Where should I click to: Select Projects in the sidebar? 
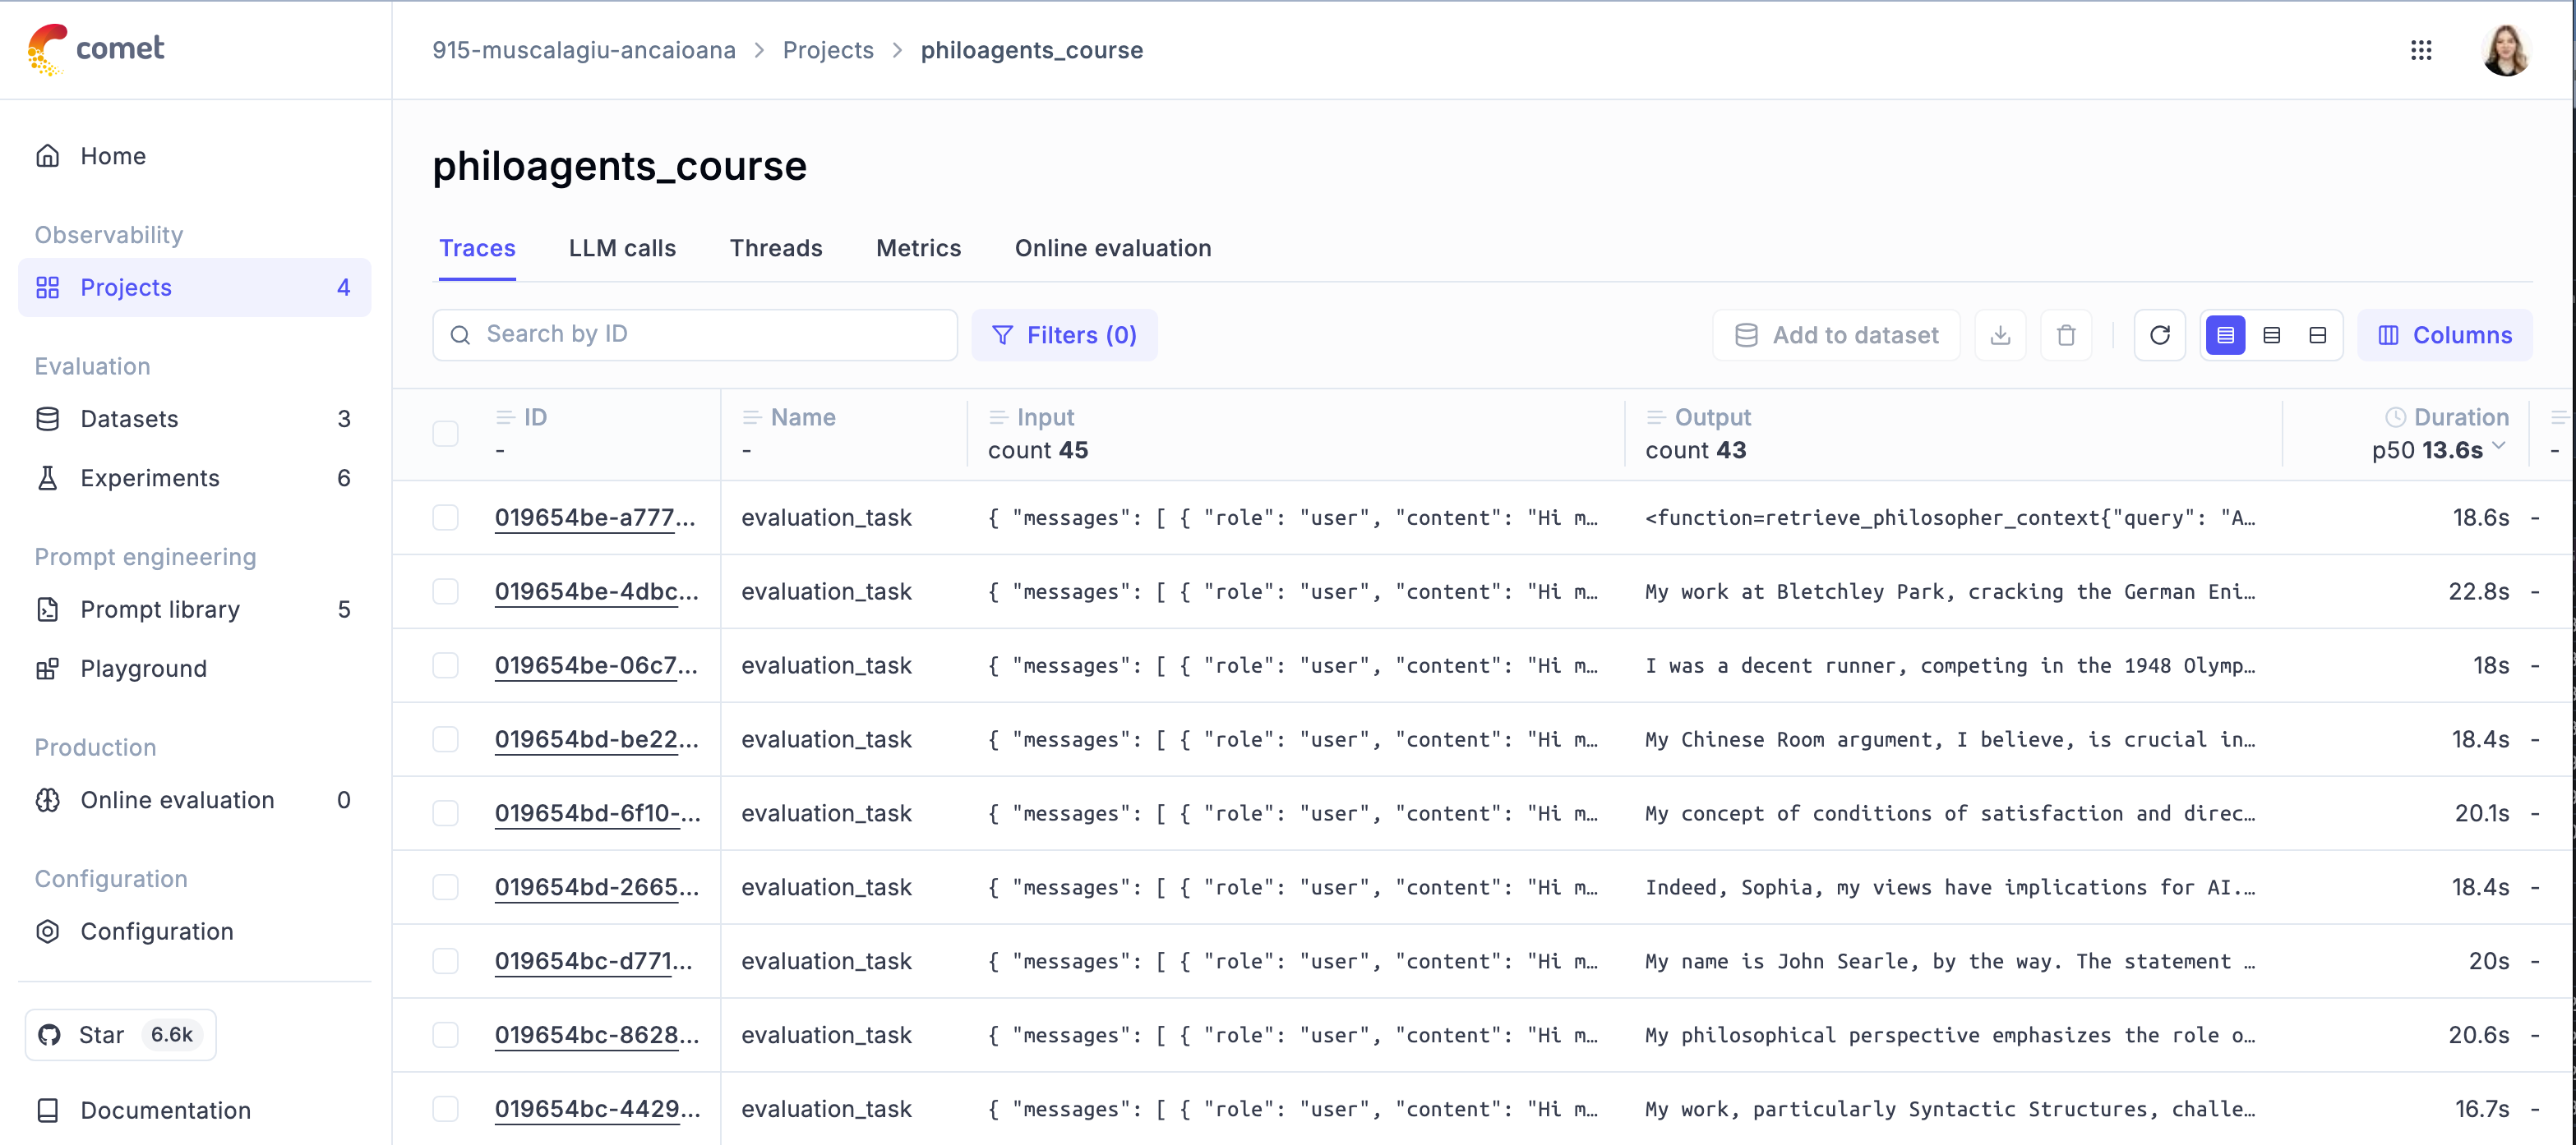pyautogui.click(x=194, y=287)
